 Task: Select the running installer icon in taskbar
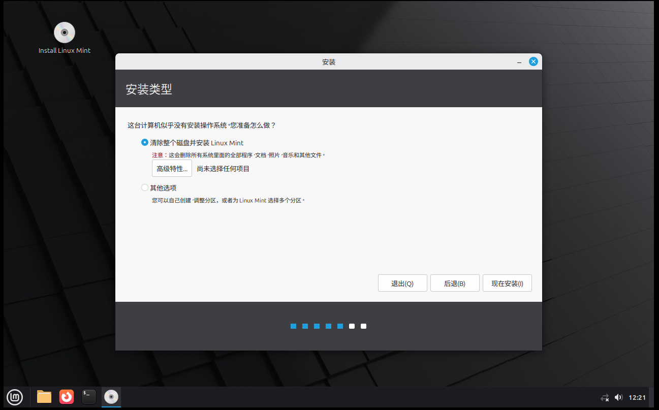(111, 397)
